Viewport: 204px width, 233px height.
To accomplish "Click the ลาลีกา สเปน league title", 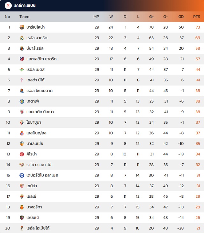I will click(x=25, y=5).
